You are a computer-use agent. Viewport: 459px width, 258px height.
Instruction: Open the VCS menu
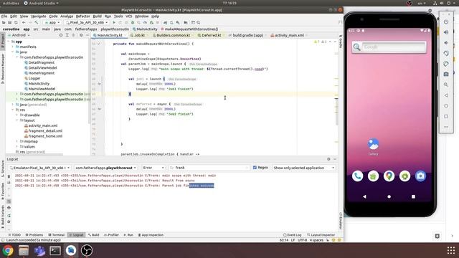click(x=129, y=16)
